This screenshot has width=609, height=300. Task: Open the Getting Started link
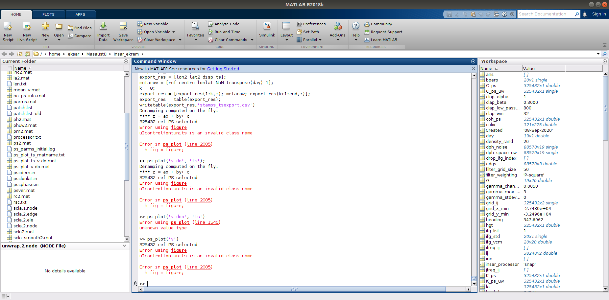click(223, 69)
